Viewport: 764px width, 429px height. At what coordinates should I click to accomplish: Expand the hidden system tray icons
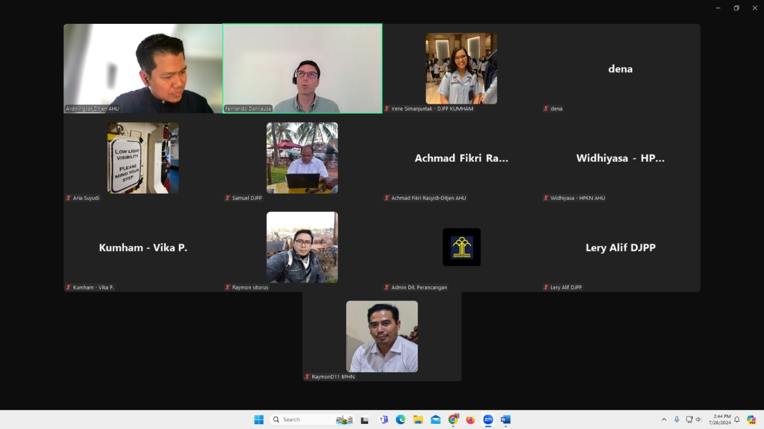(664, 419)
